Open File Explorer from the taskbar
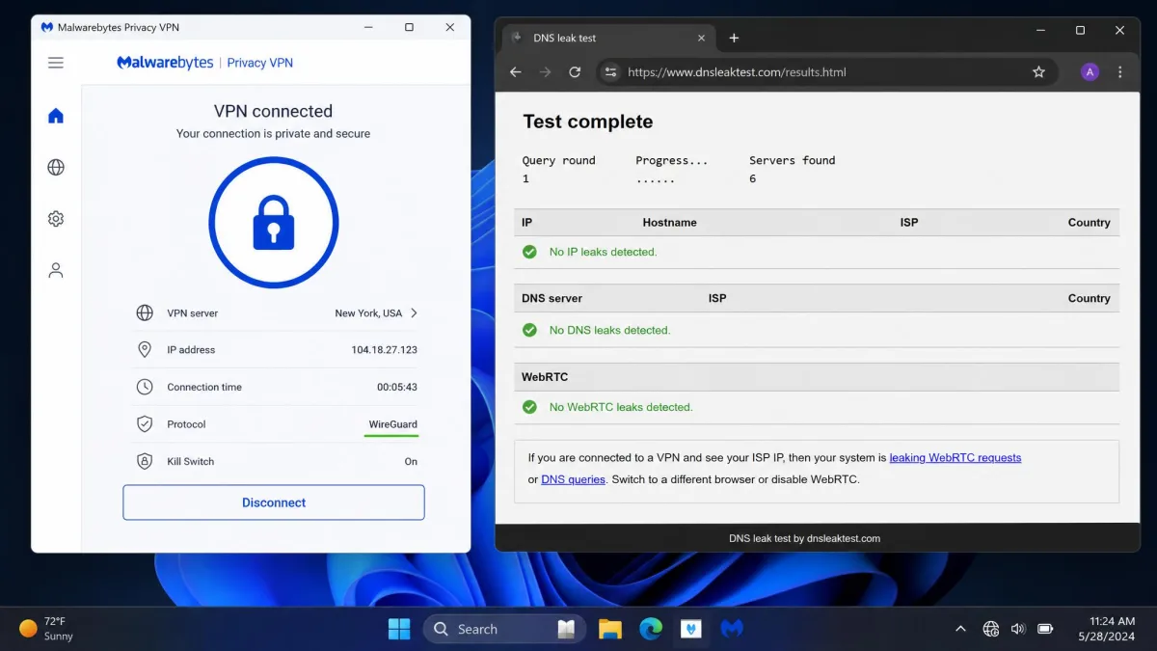This screenshot has height=651, width=1157. point(609,629)
